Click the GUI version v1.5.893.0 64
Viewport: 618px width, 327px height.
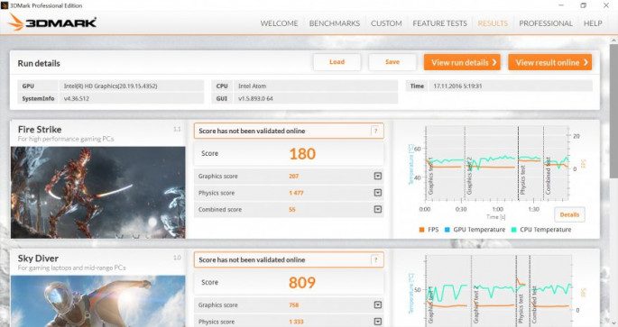tap(255, 99)
